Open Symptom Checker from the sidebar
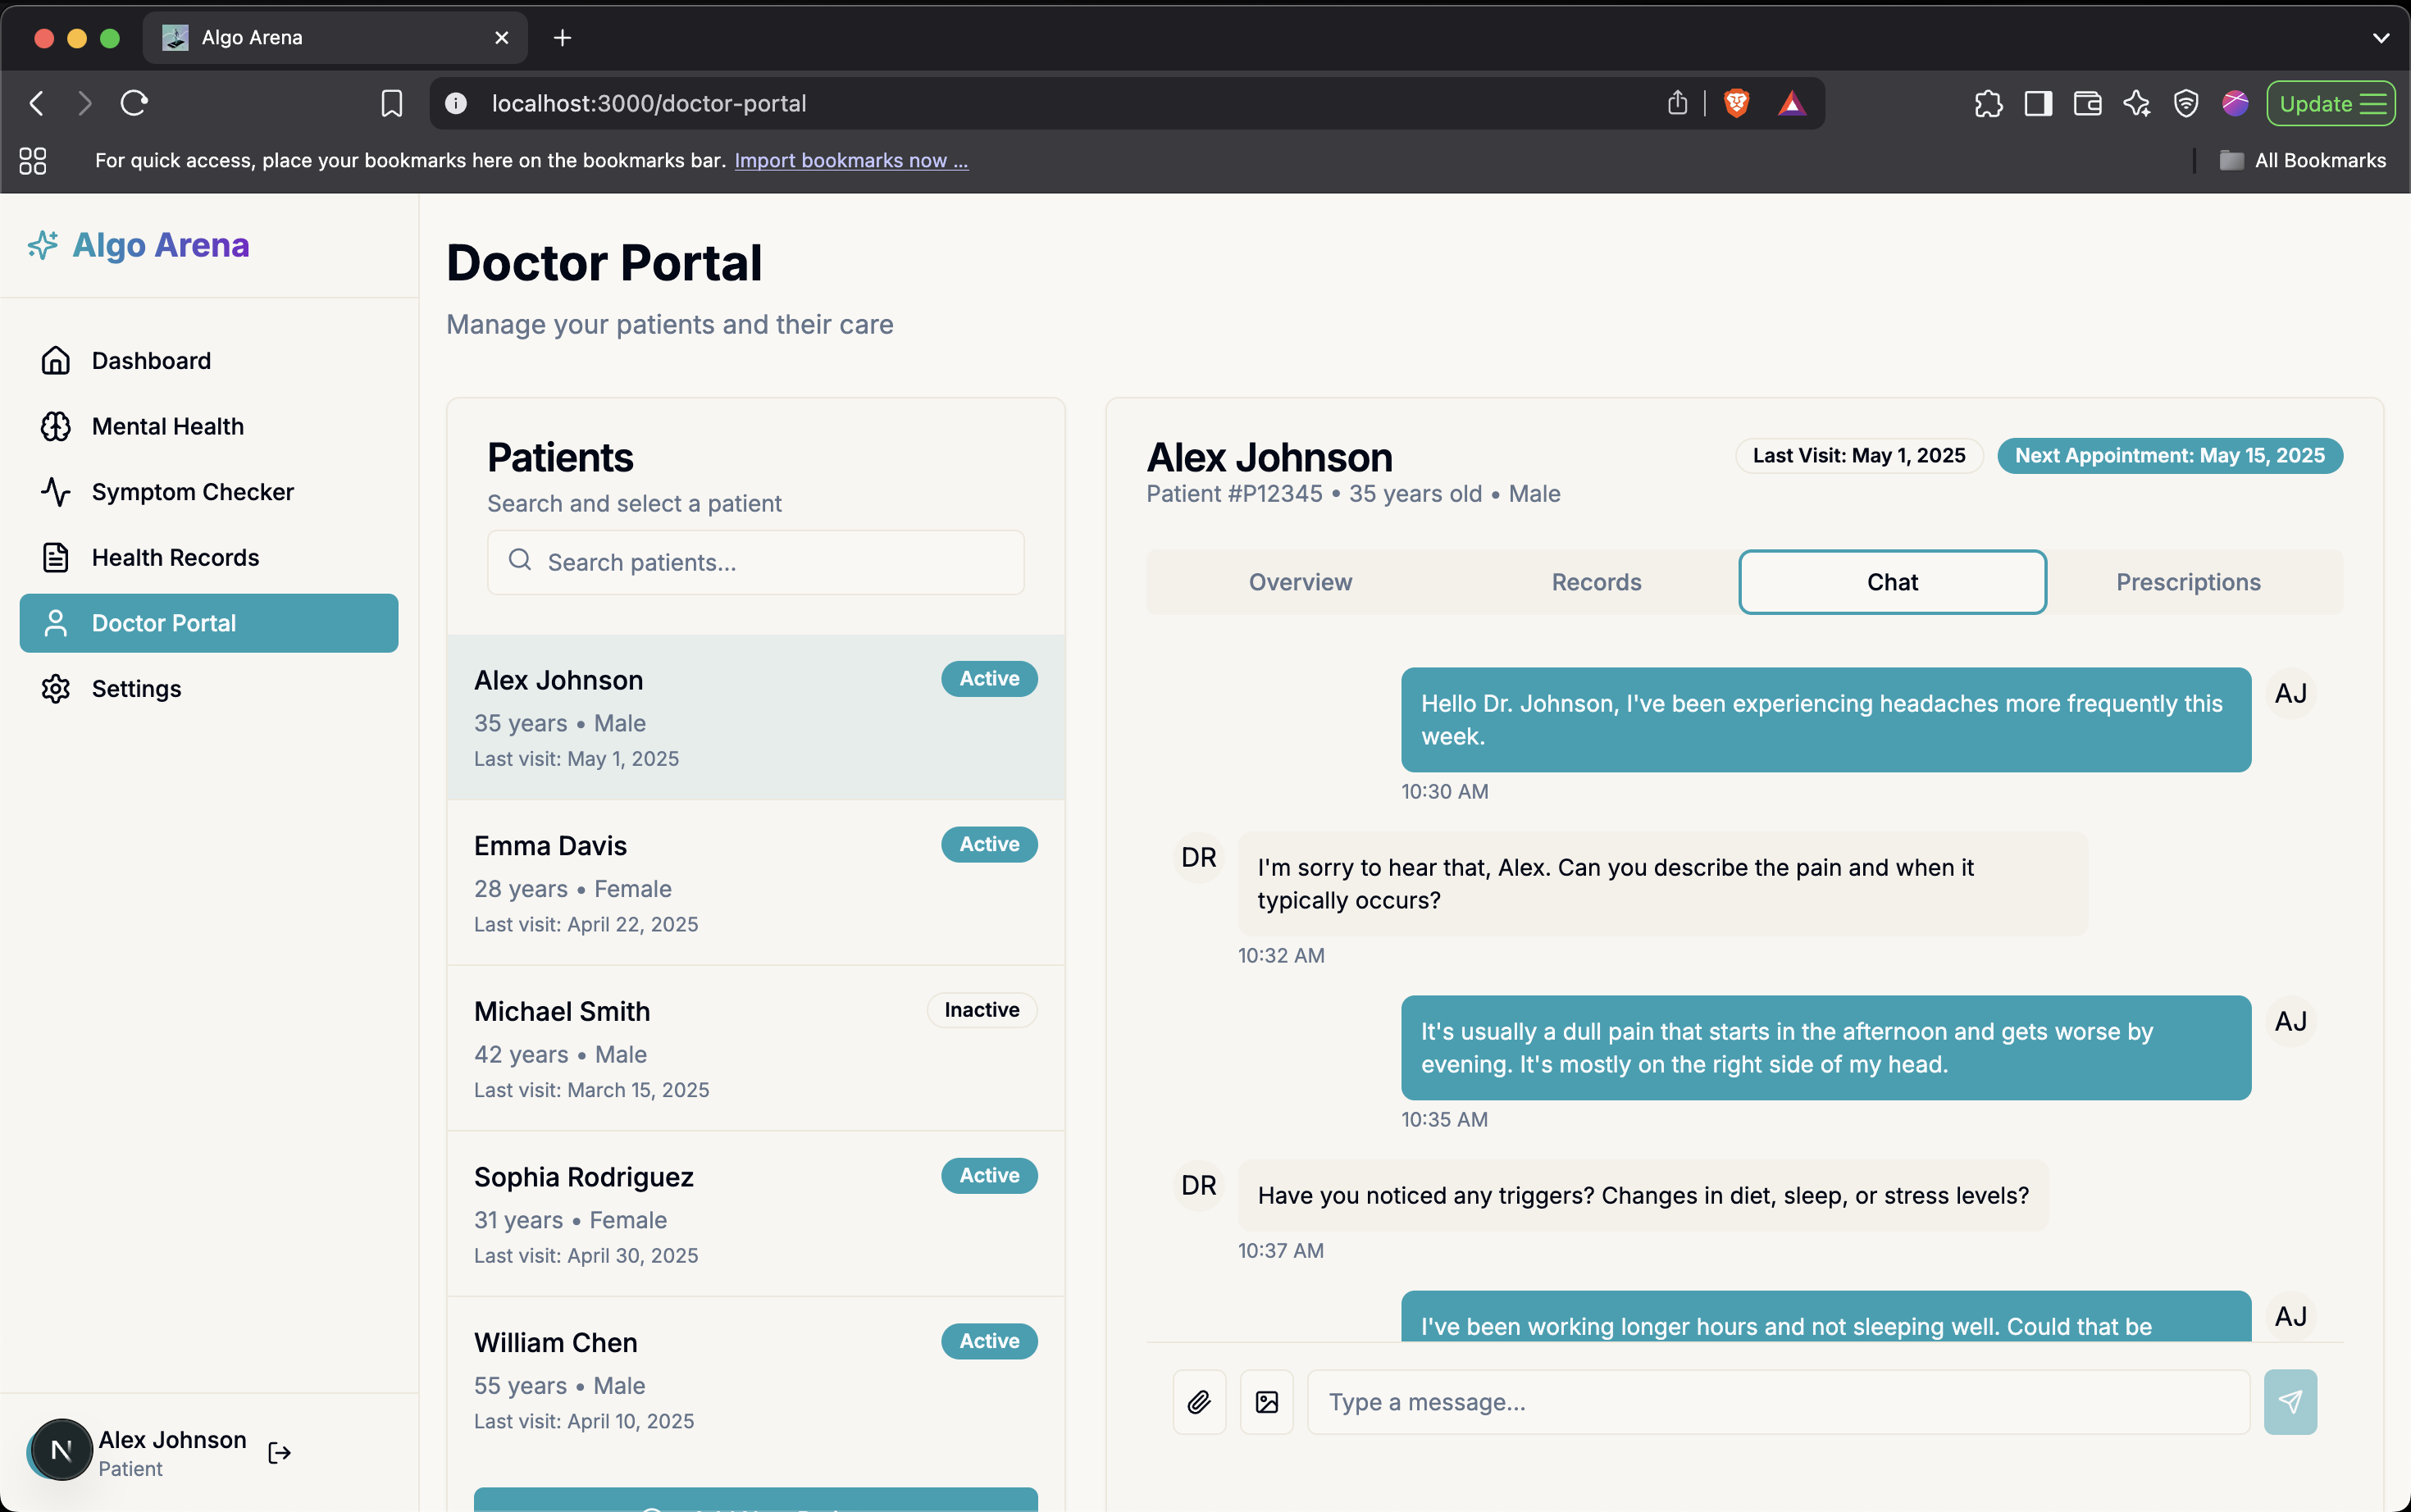This screenshot has width=2411, height=1512. click(192, 492)
